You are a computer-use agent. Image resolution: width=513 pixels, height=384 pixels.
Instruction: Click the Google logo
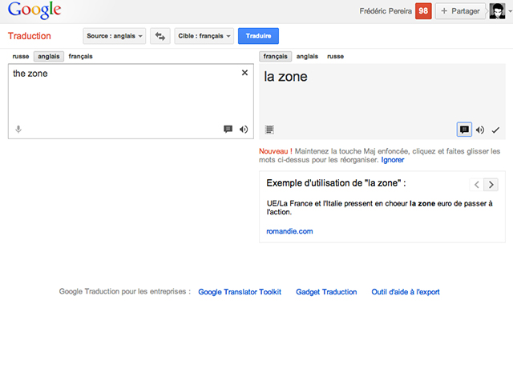[34, 10]
